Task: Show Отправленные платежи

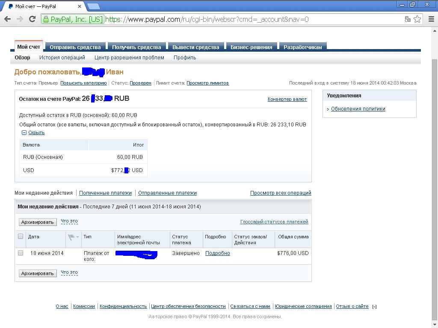Action: 167,193
